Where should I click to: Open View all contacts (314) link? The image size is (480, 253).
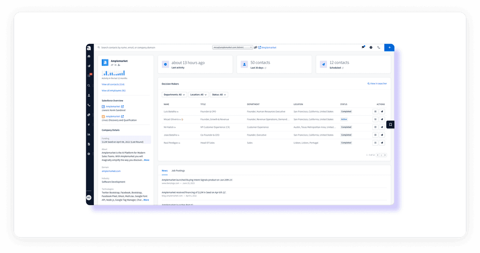[113, 84]
